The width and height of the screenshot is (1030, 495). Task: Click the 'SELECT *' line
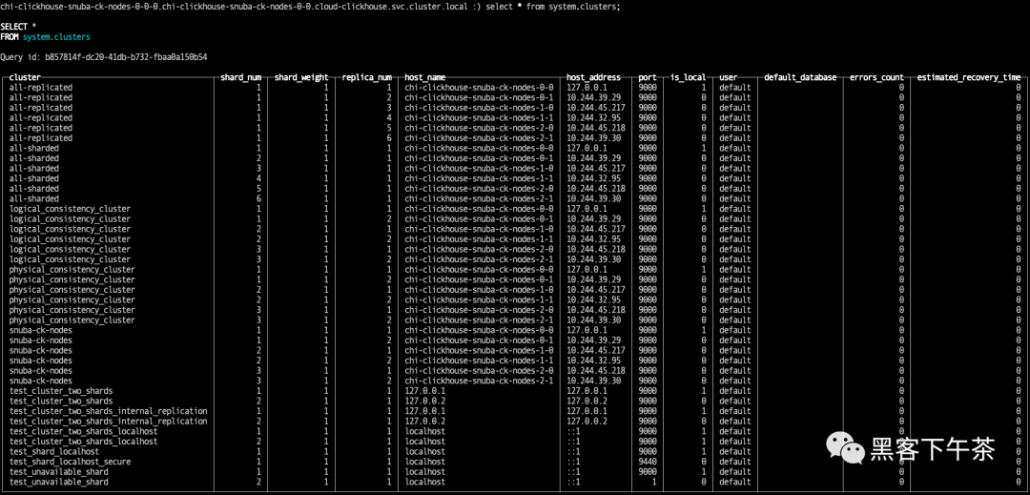click(18, 27)
